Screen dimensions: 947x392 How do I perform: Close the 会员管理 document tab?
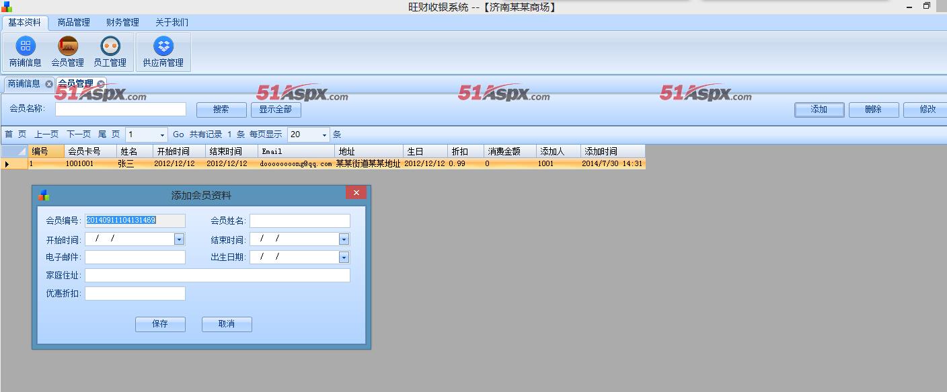click(x=101, y=84)
